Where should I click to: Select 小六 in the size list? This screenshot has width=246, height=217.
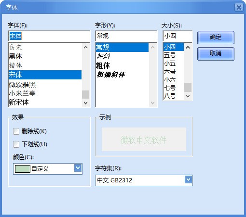(174, 80)
